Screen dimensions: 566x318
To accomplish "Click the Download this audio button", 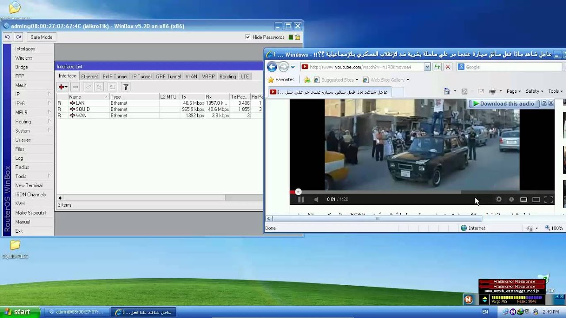I will tap(505, 103).
